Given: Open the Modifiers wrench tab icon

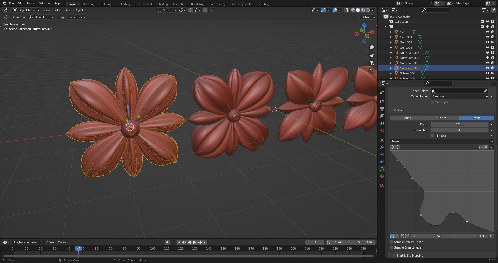Looking at the screenshot, I should [x=382, y=147].
